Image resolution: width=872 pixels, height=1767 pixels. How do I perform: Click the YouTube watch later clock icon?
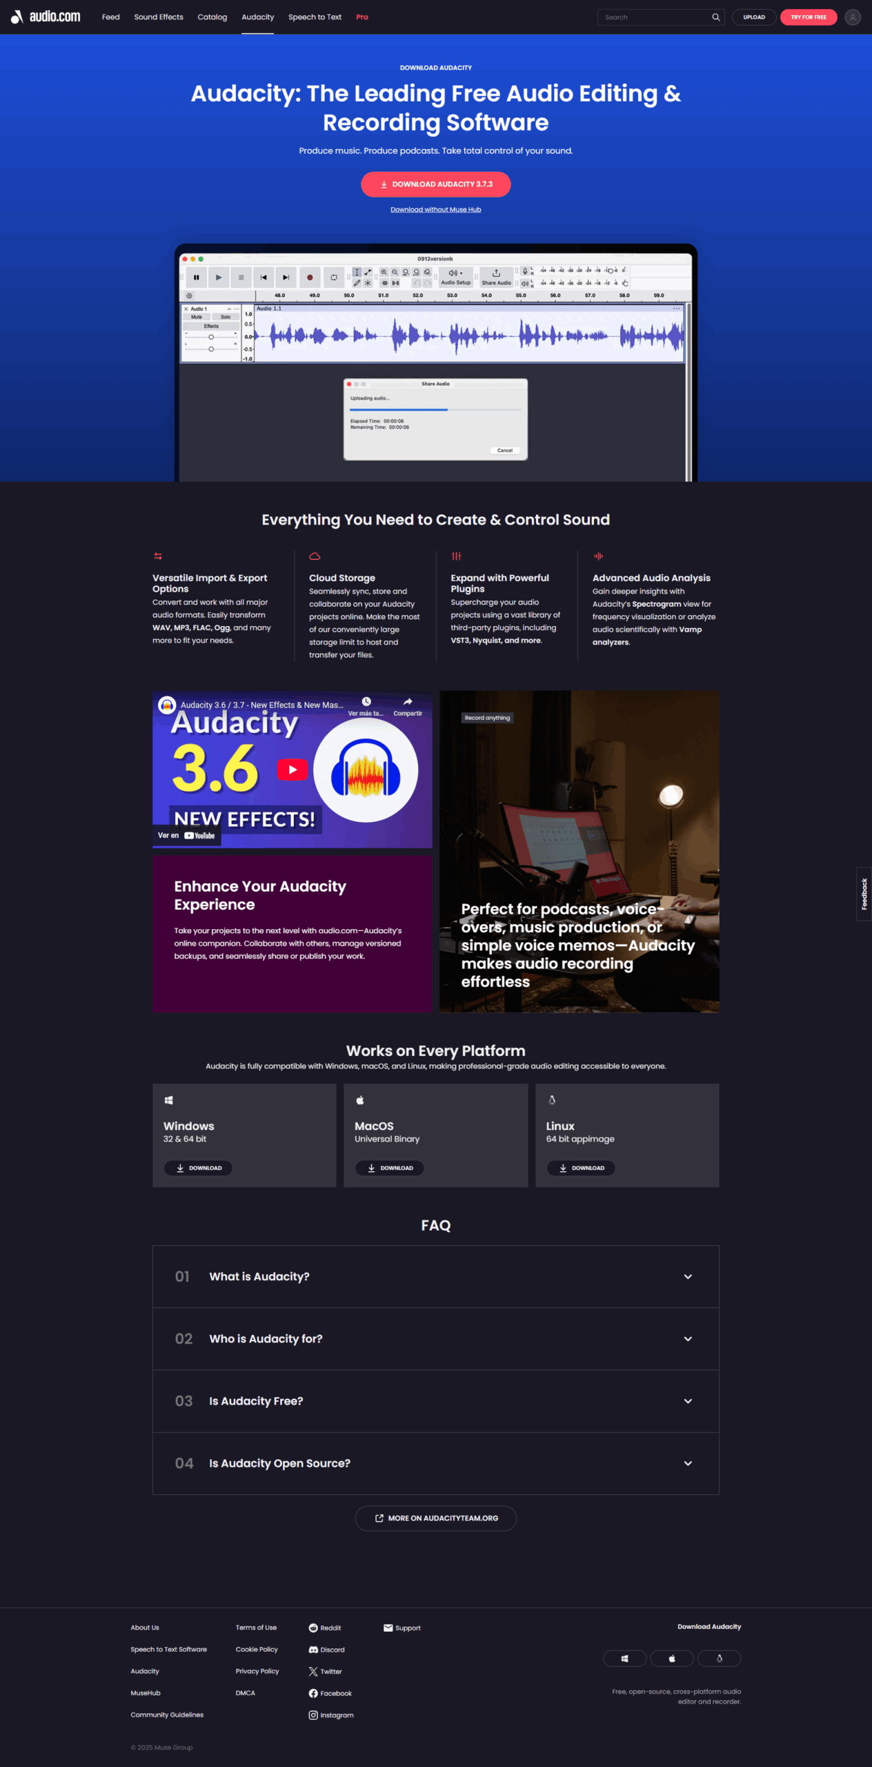coord(366,701)
